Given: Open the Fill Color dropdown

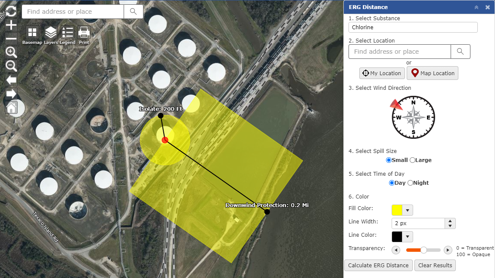Looking at the screenshot, I should (408, 210).
